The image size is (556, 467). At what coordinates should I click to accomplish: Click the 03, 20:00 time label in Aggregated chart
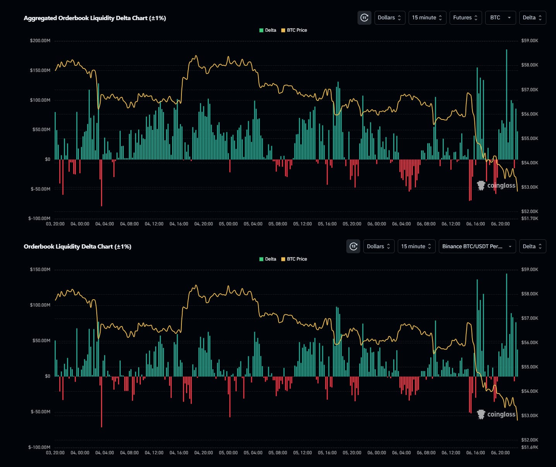[55, 224]
